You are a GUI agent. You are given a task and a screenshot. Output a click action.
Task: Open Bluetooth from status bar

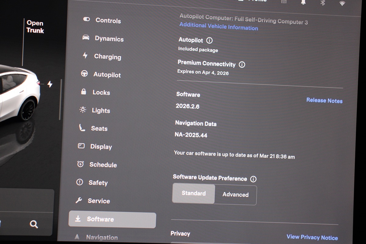pos(323,2)
